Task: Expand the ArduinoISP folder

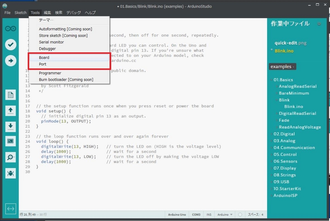Action: coord(285,195)
